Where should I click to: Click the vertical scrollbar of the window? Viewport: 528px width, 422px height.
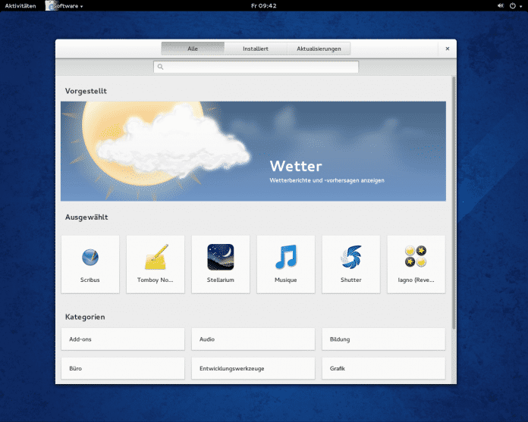[454, 205]
